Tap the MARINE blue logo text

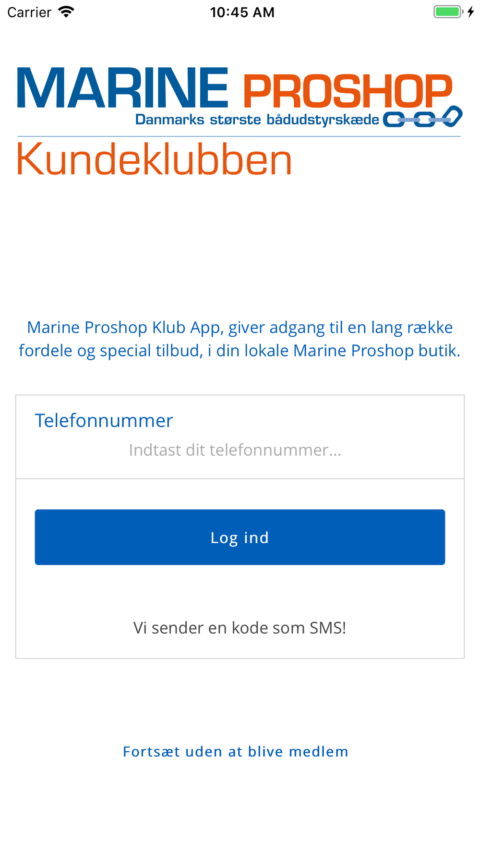click(x=122, y=87)
